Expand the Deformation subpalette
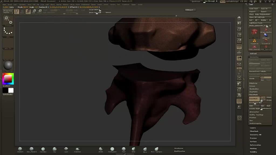 (x=255, y=145)
